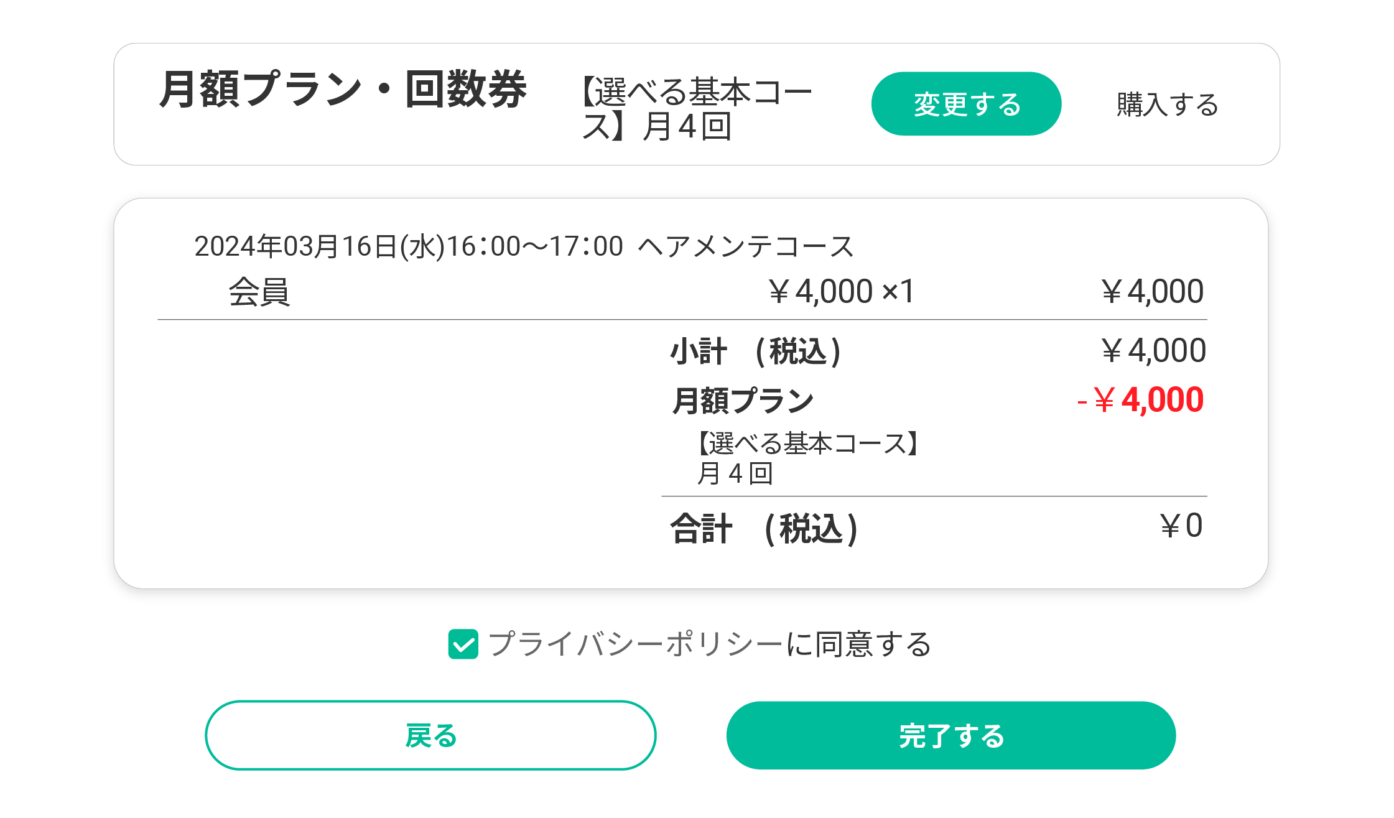Confirm booking with the 完了する button
1394x818 pixels.
(x=950, y=736)
